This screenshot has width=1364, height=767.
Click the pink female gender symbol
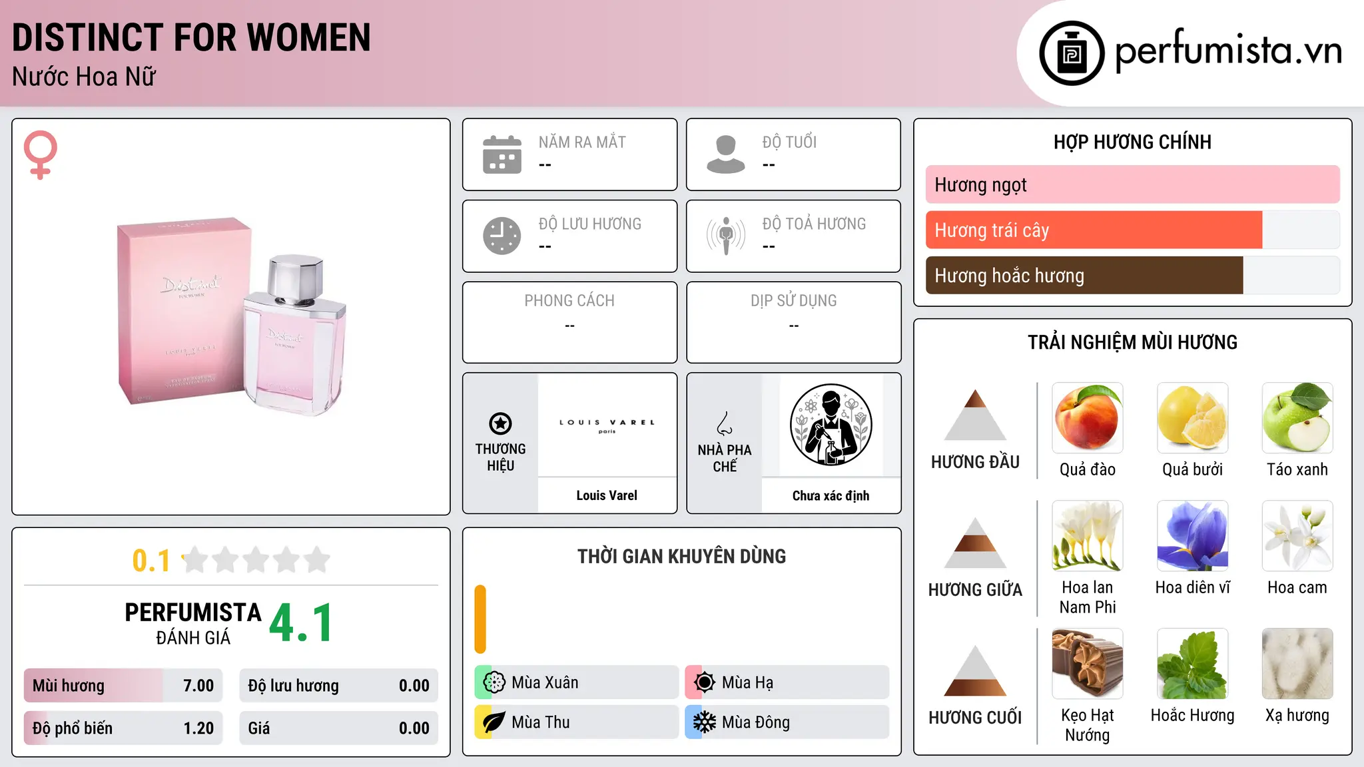point(41,155)
